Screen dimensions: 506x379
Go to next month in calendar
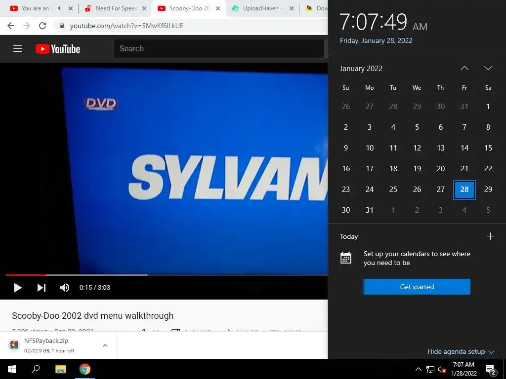pos(488,68)
